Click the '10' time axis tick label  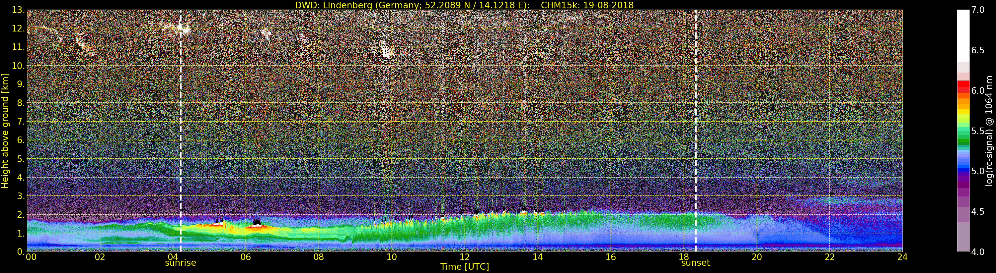click(392, 257)
